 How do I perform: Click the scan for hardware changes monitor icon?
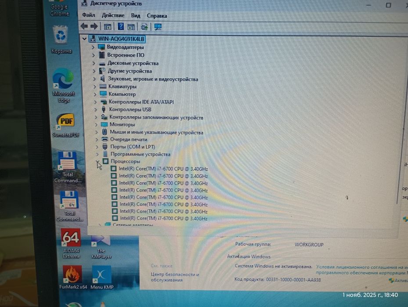click(x=158, y=27)
